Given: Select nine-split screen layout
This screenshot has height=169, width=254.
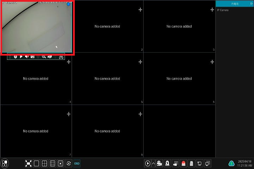Looking at the screenshot, I should [x=53, y=163].
